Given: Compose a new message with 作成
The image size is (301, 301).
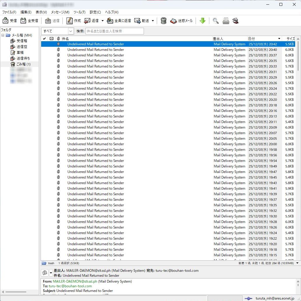Looking at the screenshot, I should 69,21.
